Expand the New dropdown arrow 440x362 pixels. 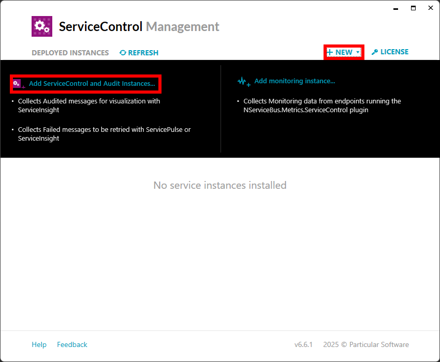[358, 52]
